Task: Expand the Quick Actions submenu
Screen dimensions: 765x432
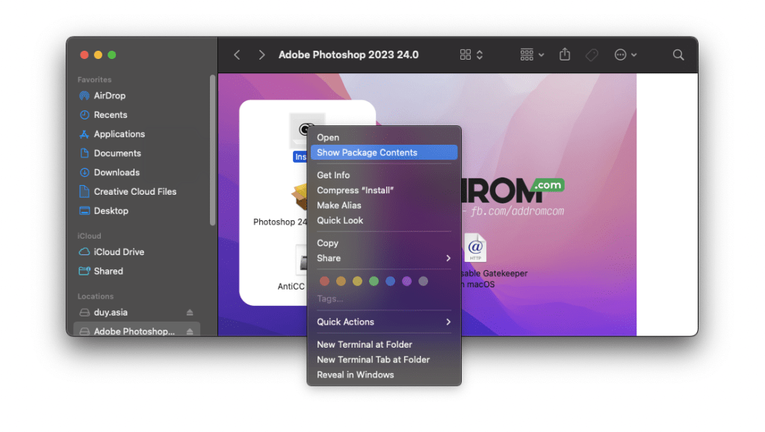Action: coord(384,322)
